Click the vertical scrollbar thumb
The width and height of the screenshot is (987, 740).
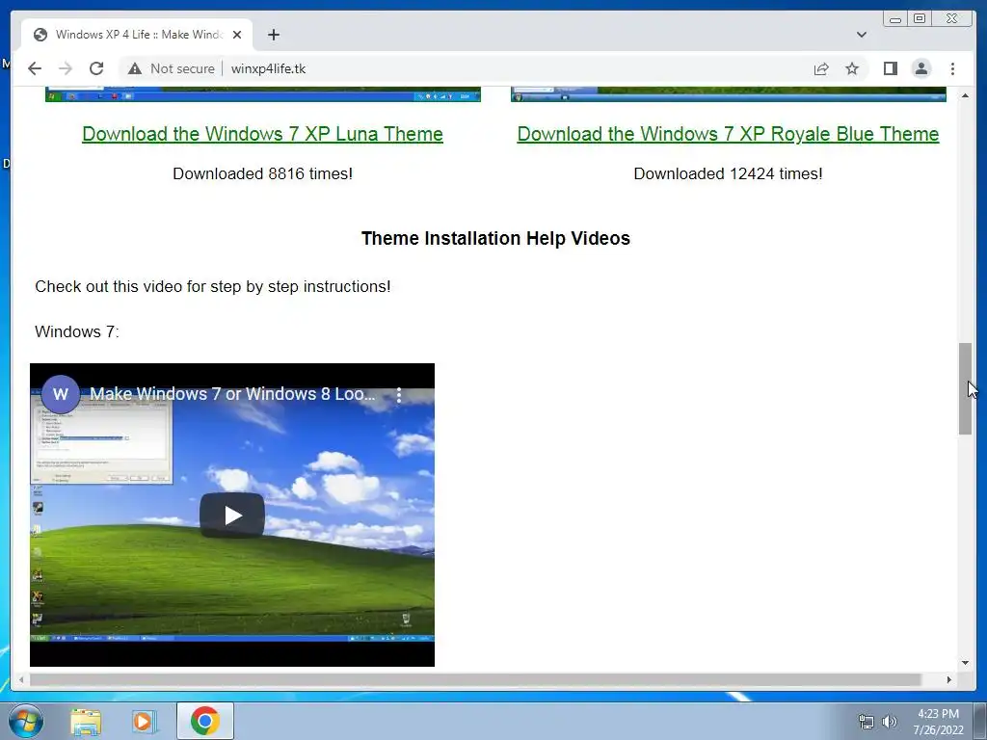tap(965, 389)
